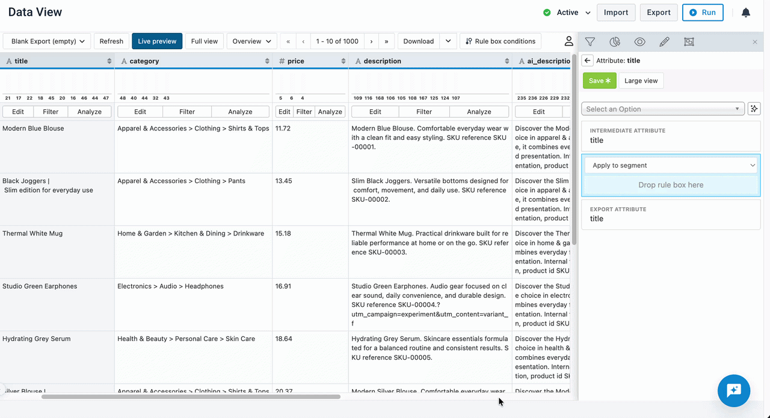
Task: Click Filter under the price column
Action: tap(304, 112)
